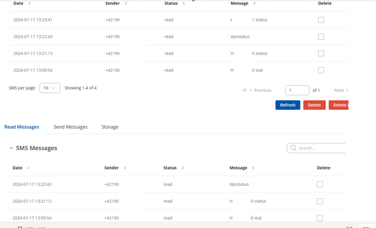Select '1 status' message cell

click(260, 20)
